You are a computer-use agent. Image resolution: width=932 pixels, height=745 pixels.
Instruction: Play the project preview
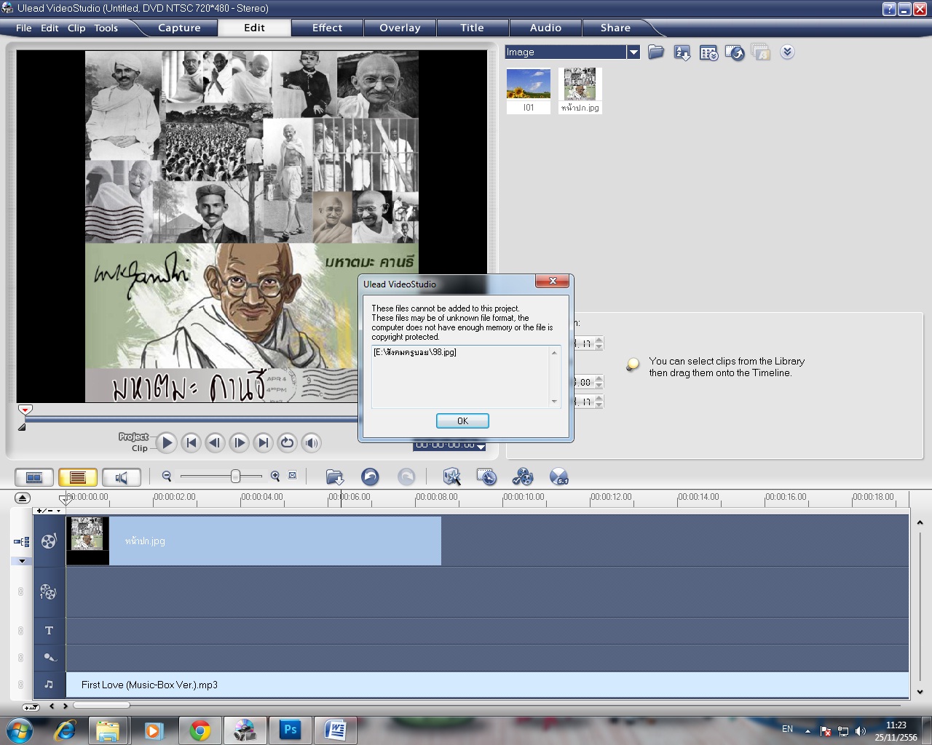167,442
